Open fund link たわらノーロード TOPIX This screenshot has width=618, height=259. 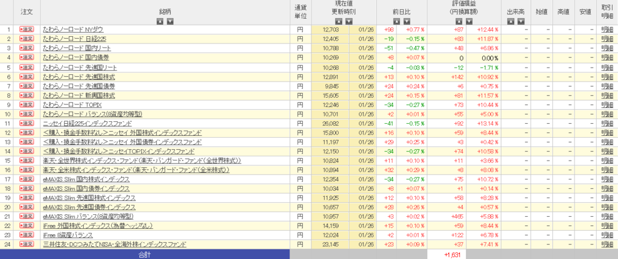click(72, 105)
